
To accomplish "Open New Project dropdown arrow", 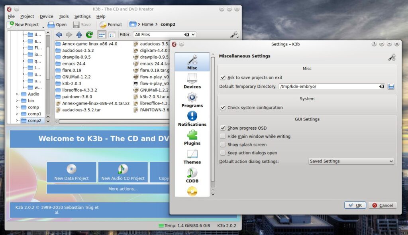I will [43, 26].
